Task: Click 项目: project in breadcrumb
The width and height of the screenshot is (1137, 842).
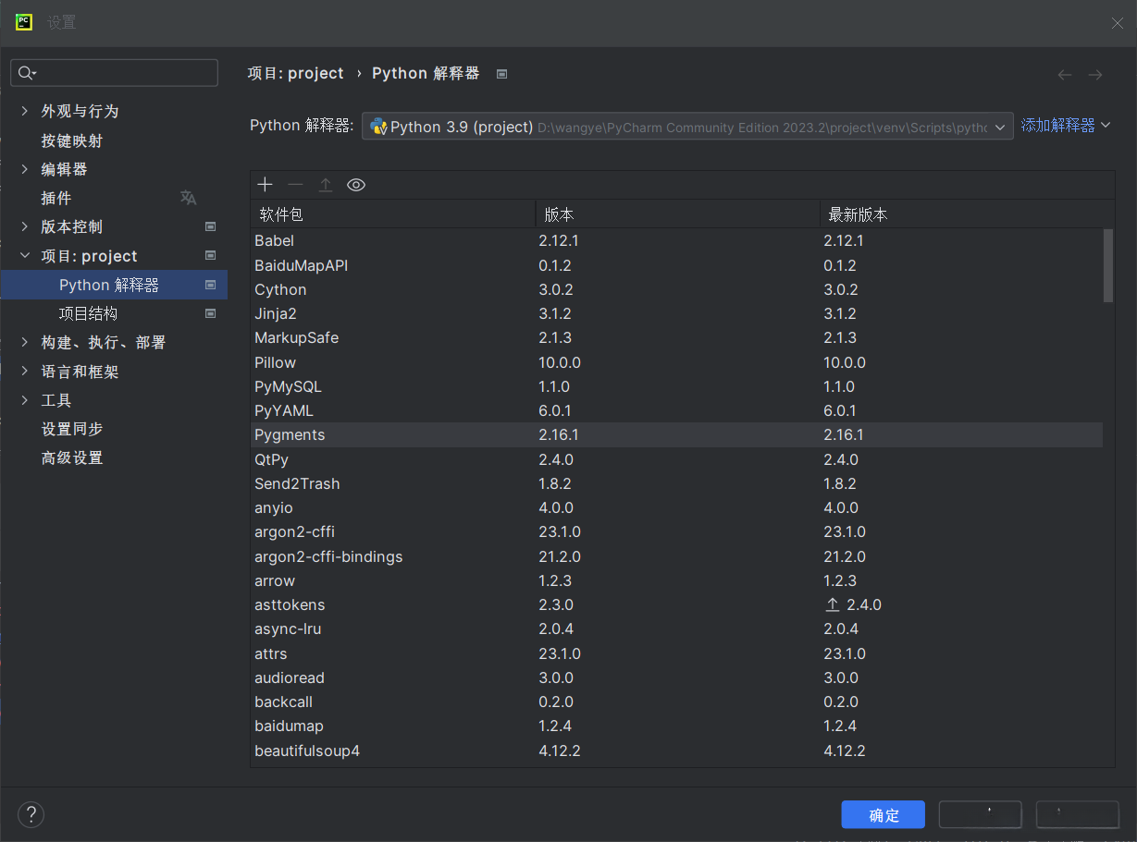Action: point(295,73)
